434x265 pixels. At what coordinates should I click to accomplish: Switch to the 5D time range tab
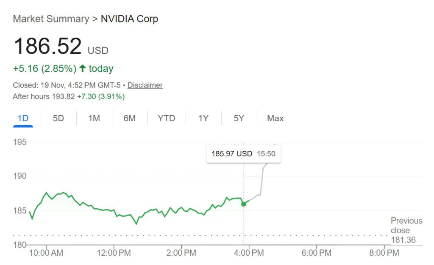coord(58,118)
